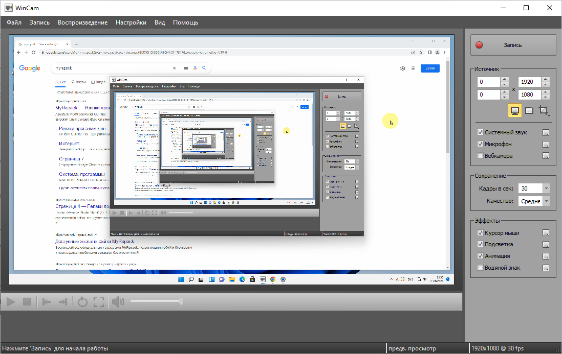Toggle fullscreen preview icon
562x354 pixels.
99,302
